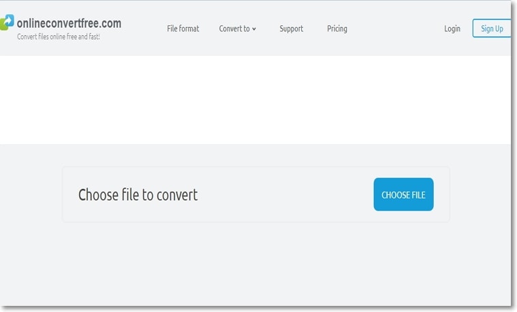Screen dimensions: 517x312
Task: Click the 'Choose file to convert' text
Action: [138, 195]
